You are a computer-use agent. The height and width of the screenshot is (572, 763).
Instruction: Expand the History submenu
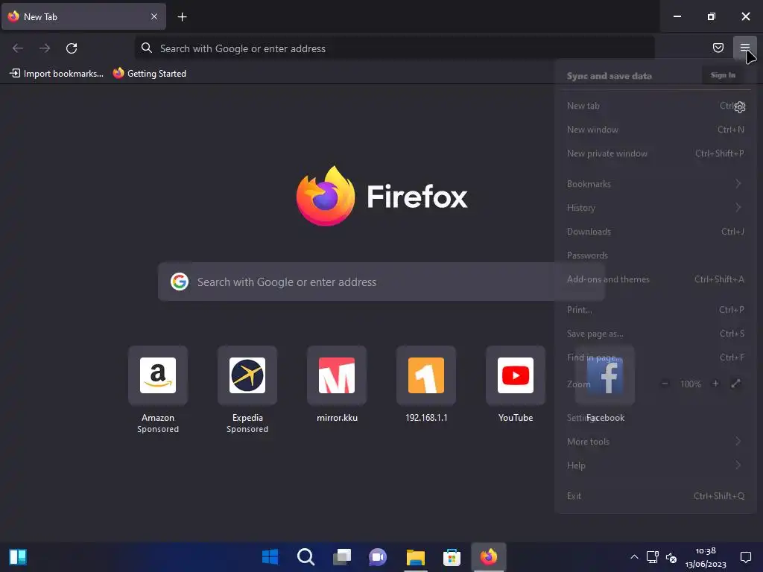click(x=655, y=208)
